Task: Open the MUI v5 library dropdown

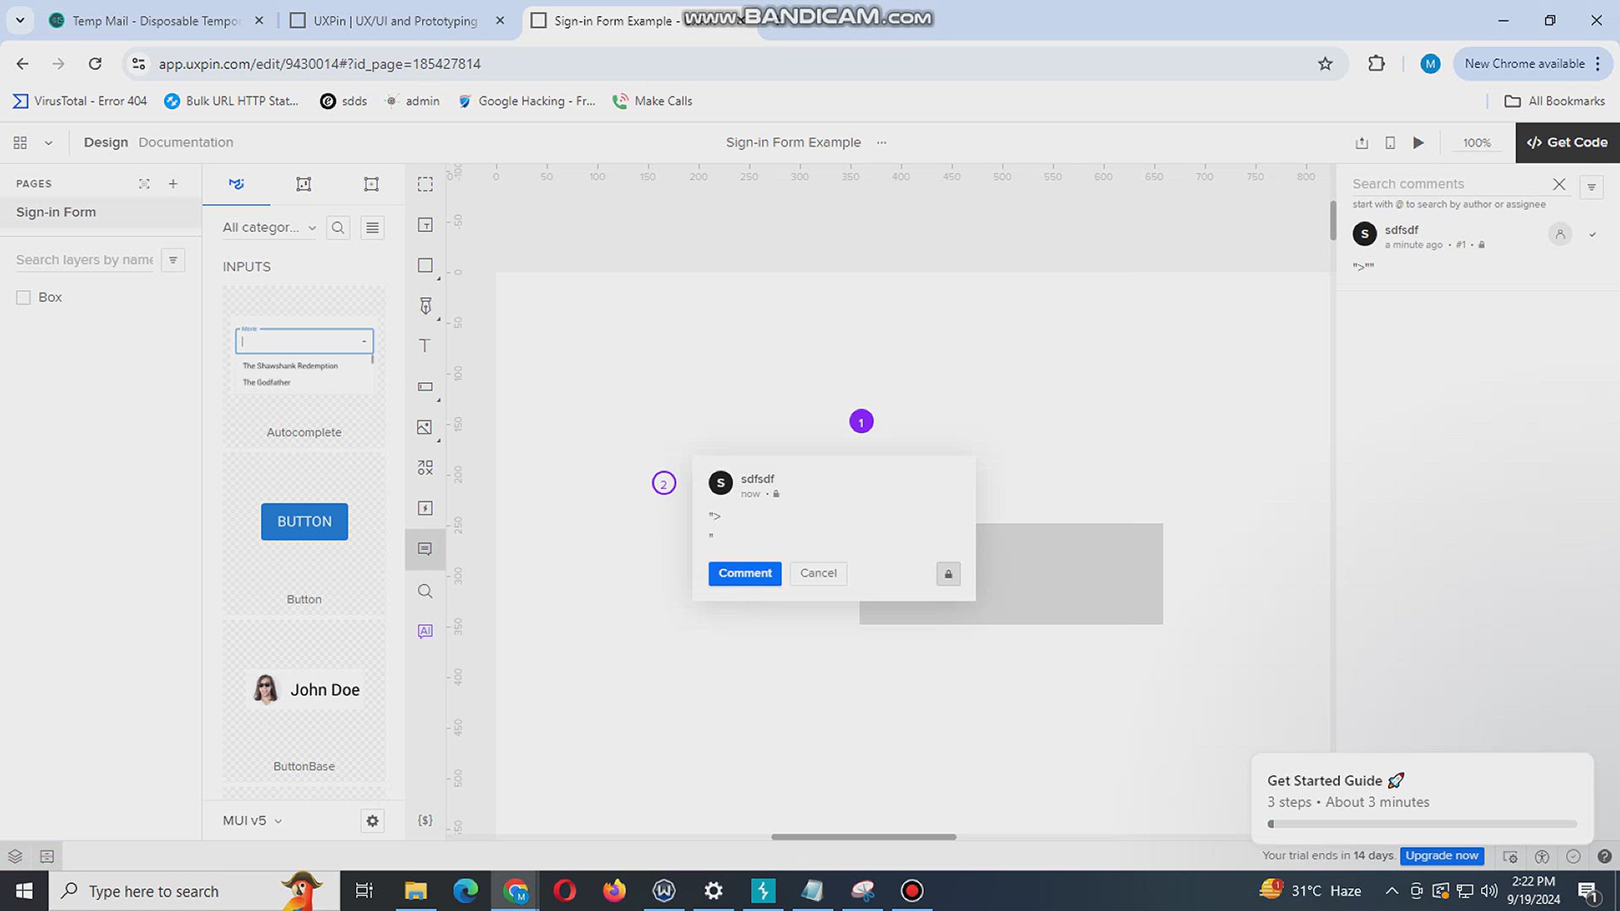Action: coord(251,821)
